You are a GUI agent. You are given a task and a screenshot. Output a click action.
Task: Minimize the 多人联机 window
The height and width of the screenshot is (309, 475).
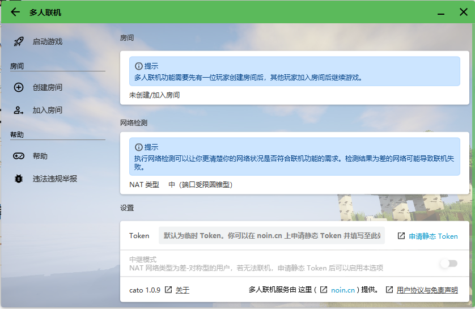coord(440,12)
